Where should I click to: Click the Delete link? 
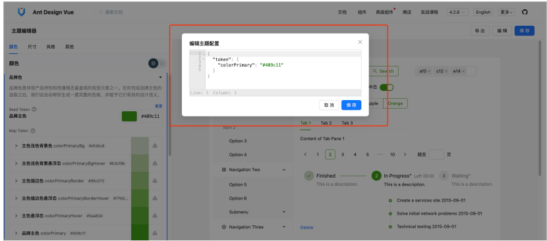306,227
